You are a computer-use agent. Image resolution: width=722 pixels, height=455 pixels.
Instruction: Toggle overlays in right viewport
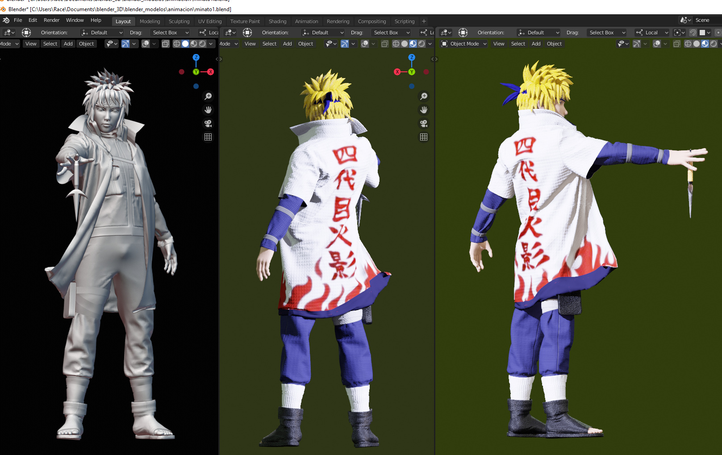pos(657,44)
